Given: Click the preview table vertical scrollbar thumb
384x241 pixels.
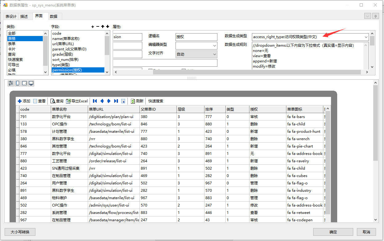Looking at the screenshot, I should coord(328,163).
